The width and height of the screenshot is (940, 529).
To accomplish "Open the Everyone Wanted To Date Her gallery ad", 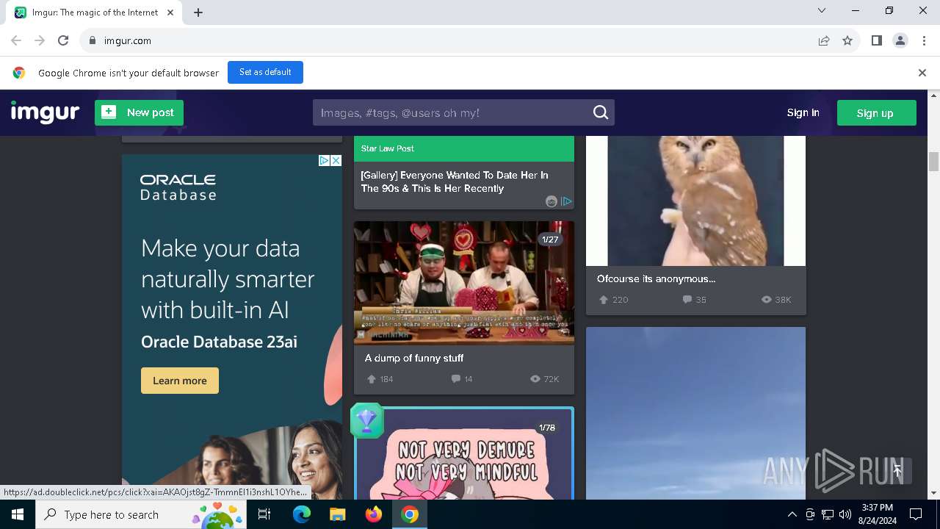I will pos(455,181).
